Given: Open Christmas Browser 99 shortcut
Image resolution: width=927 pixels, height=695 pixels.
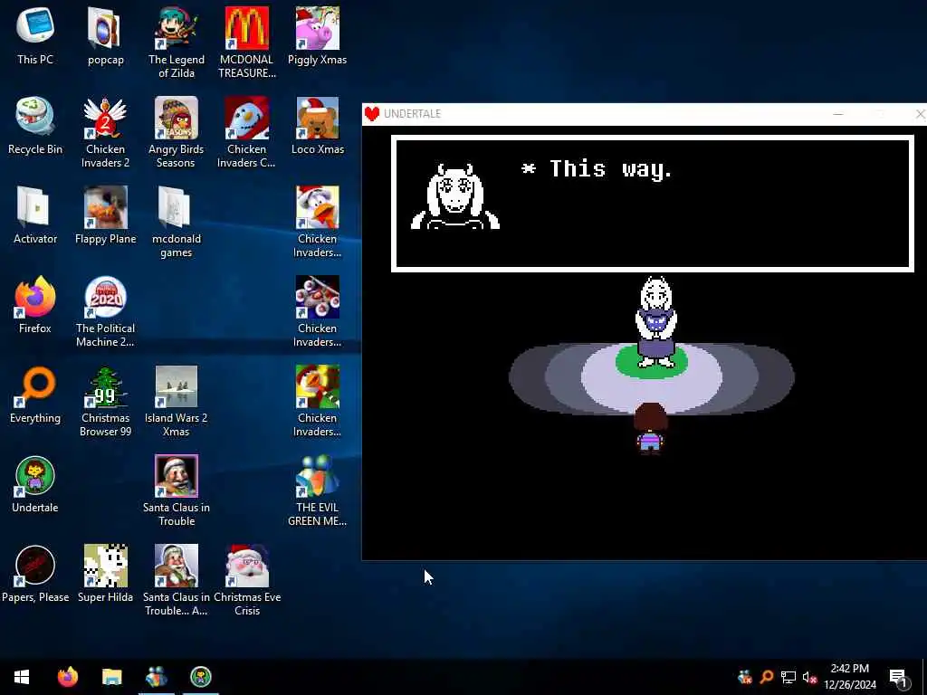Looking at the screenshot, I should point(105,402).
